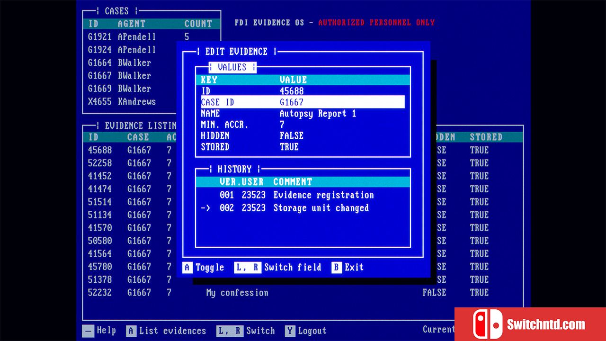Select the My confession evidence name
Image resolution: width=606 pixels, height=341 pixels.
pyautogui.click(x=237, y=293)
